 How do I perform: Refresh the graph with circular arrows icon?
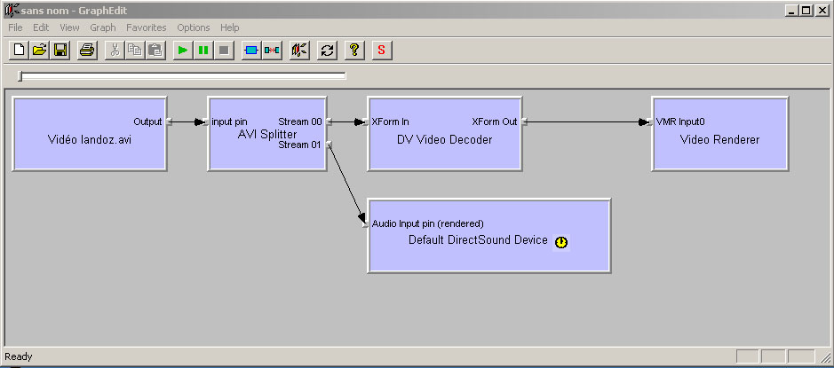327,51
